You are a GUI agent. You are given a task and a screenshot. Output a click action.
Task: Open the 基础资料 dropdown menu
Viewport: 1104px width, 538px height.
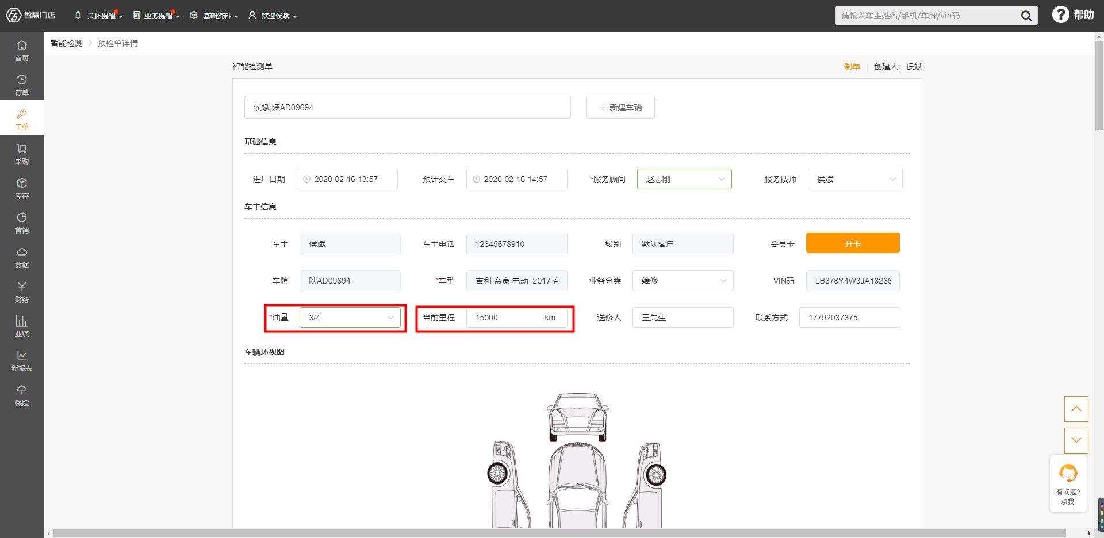click(x=214, y=16)
